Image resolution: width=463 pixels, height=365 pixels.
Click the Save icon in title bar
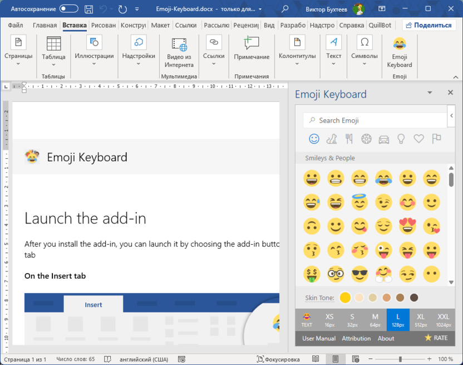click(x=89, y=9)
